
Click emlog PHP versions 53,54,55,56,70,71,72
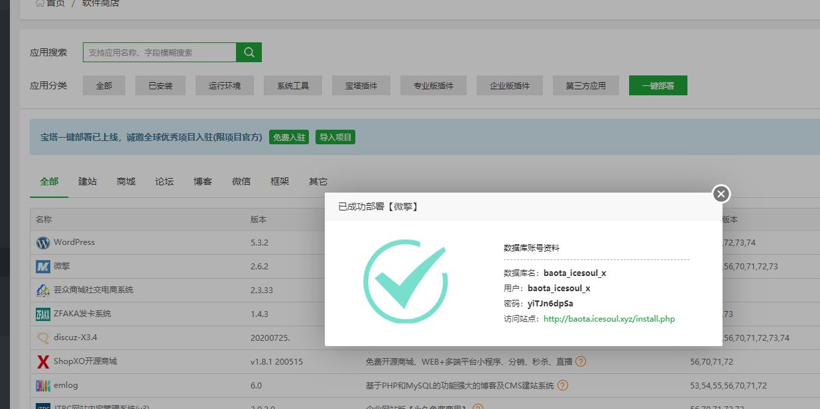click(729, 385)
